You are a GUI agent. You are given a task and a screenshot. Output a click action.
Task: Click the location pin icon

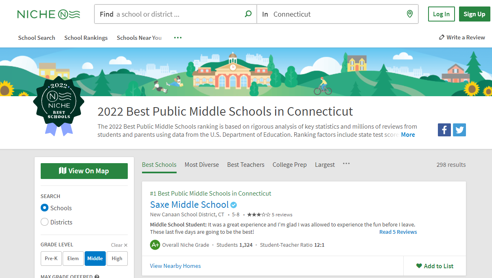(x=410, y=14)
